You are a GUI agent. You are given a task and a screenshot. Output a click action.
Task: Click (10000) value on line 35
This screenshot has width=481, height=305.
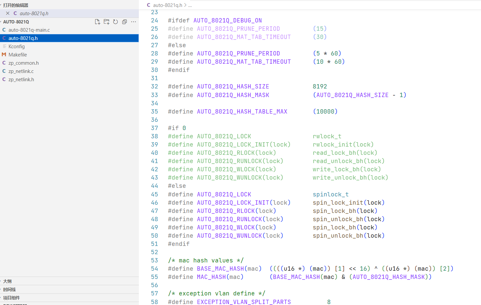[325, 112]
